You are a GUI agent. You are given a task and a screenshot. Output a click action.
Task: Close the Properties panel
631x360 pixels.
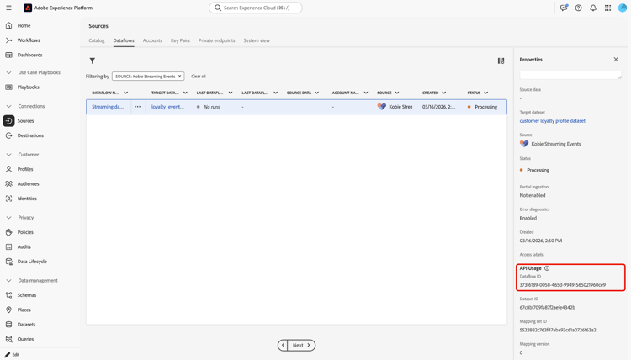[x=616, y=59]
